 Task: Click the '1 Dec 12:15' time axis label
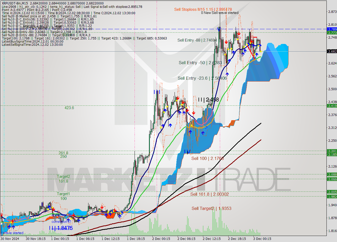[110, 239]
